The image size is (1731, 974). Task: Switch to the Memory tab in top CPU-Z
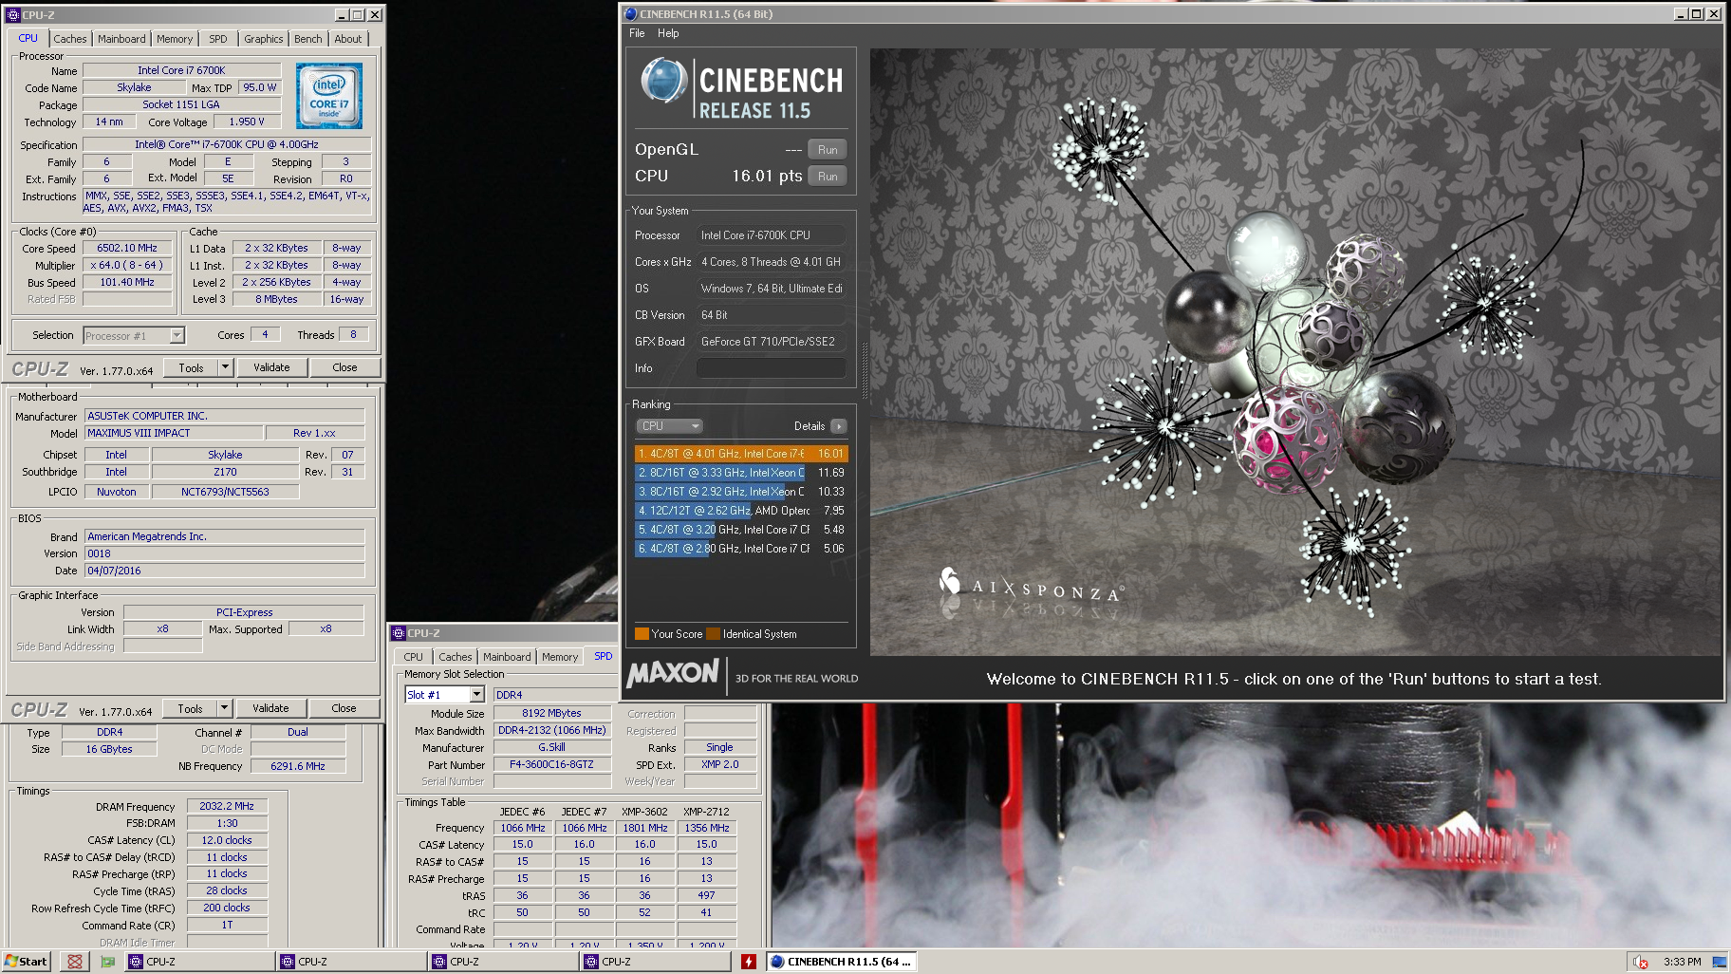coord(175,39)
